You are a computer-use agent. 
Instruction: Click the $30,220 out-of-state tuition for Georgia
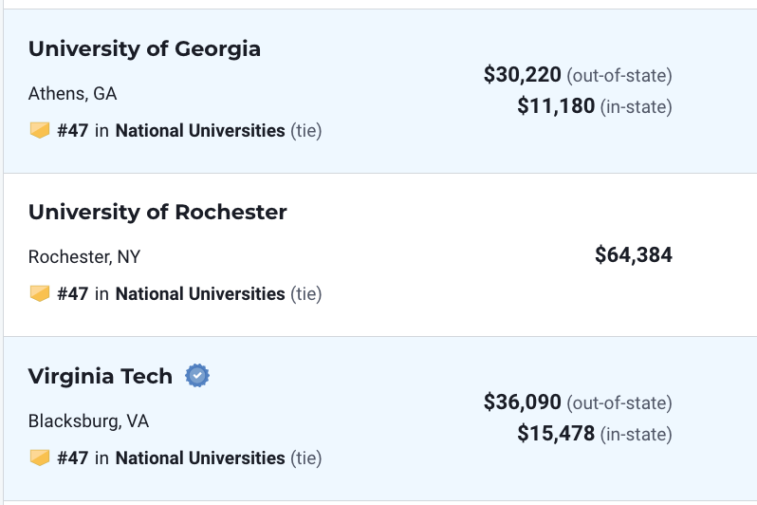[x=523, y=75]
